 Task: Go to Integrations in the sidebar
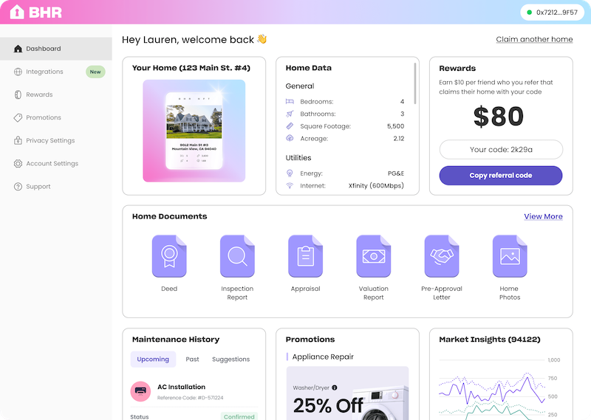44,72
